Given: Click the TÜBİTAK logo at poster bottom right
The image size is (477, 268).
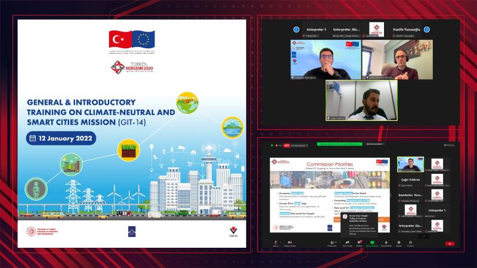Looking at the screenshot, I should point(233,232).
